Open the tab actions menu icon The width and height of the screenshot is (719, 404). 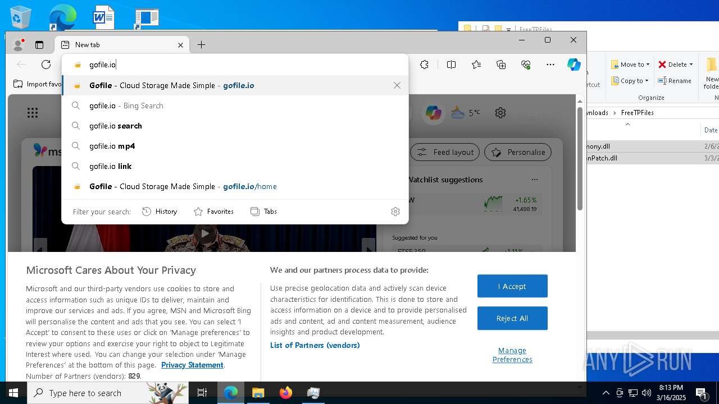point(39,45)
